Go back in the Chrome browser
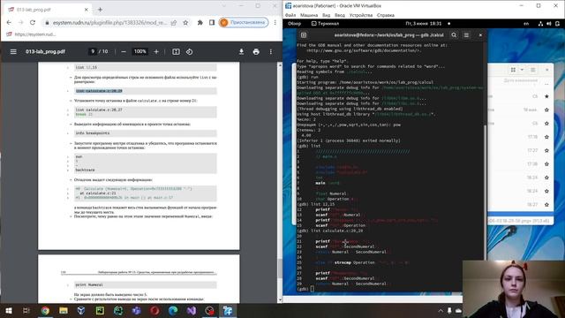The width and height of the screenshot is (565, 318). pos(9,22)
